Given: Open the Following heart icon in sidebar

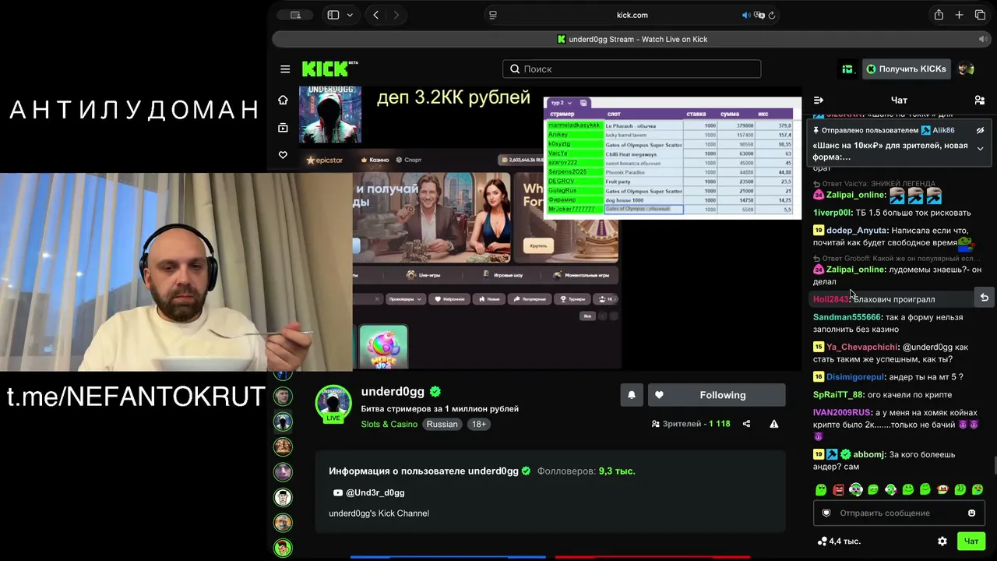Looking at the screenshot, I should (x=283, y=155).
